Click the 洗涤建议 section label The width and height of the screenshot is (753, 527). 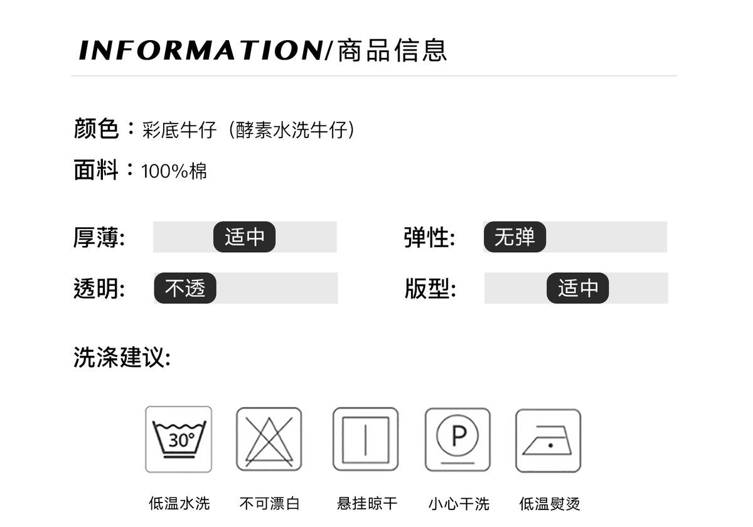pyautogui.click(x=122, y=358)
